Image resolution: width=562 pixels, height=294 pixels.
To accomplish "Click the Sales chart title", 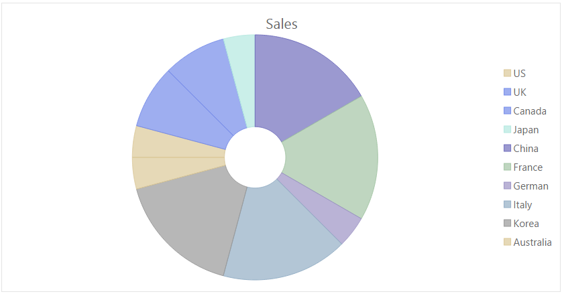I will (282, 24).
